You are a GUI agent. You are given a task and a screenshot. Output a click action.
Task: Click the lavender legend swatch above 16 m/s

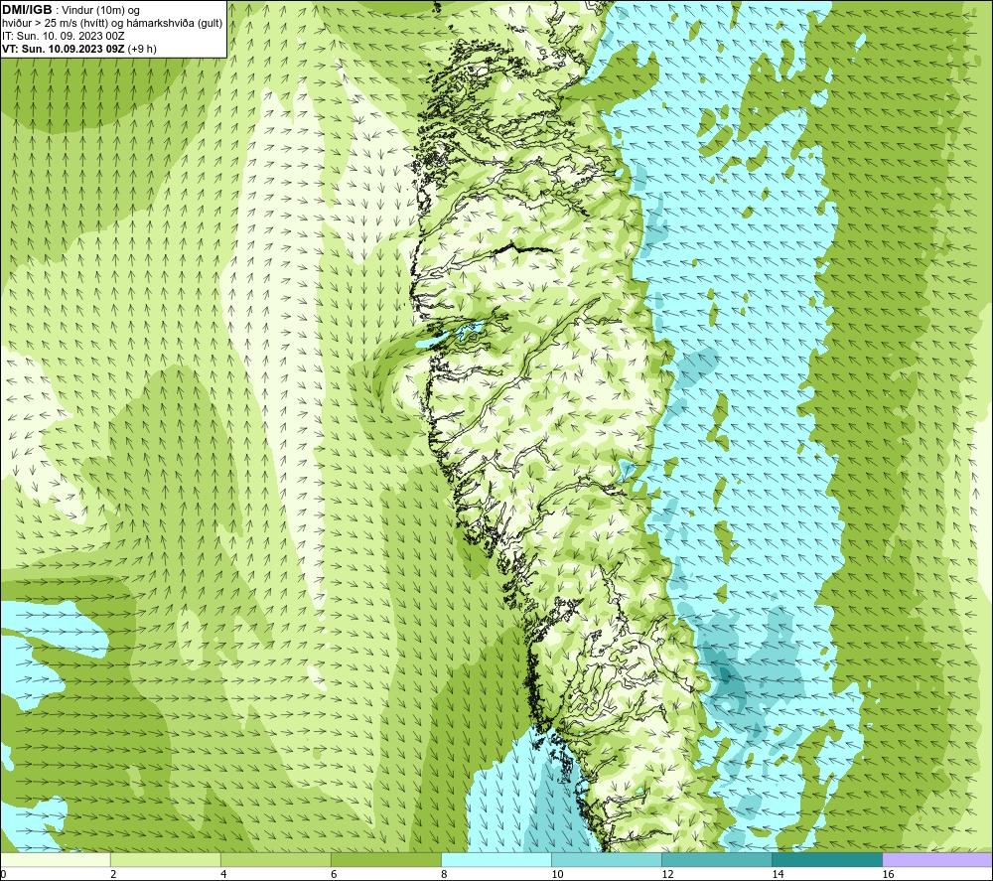point(937,860)
